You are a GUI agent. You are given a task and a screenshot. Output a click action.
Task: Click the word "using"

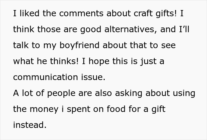[x=184, y=94]
